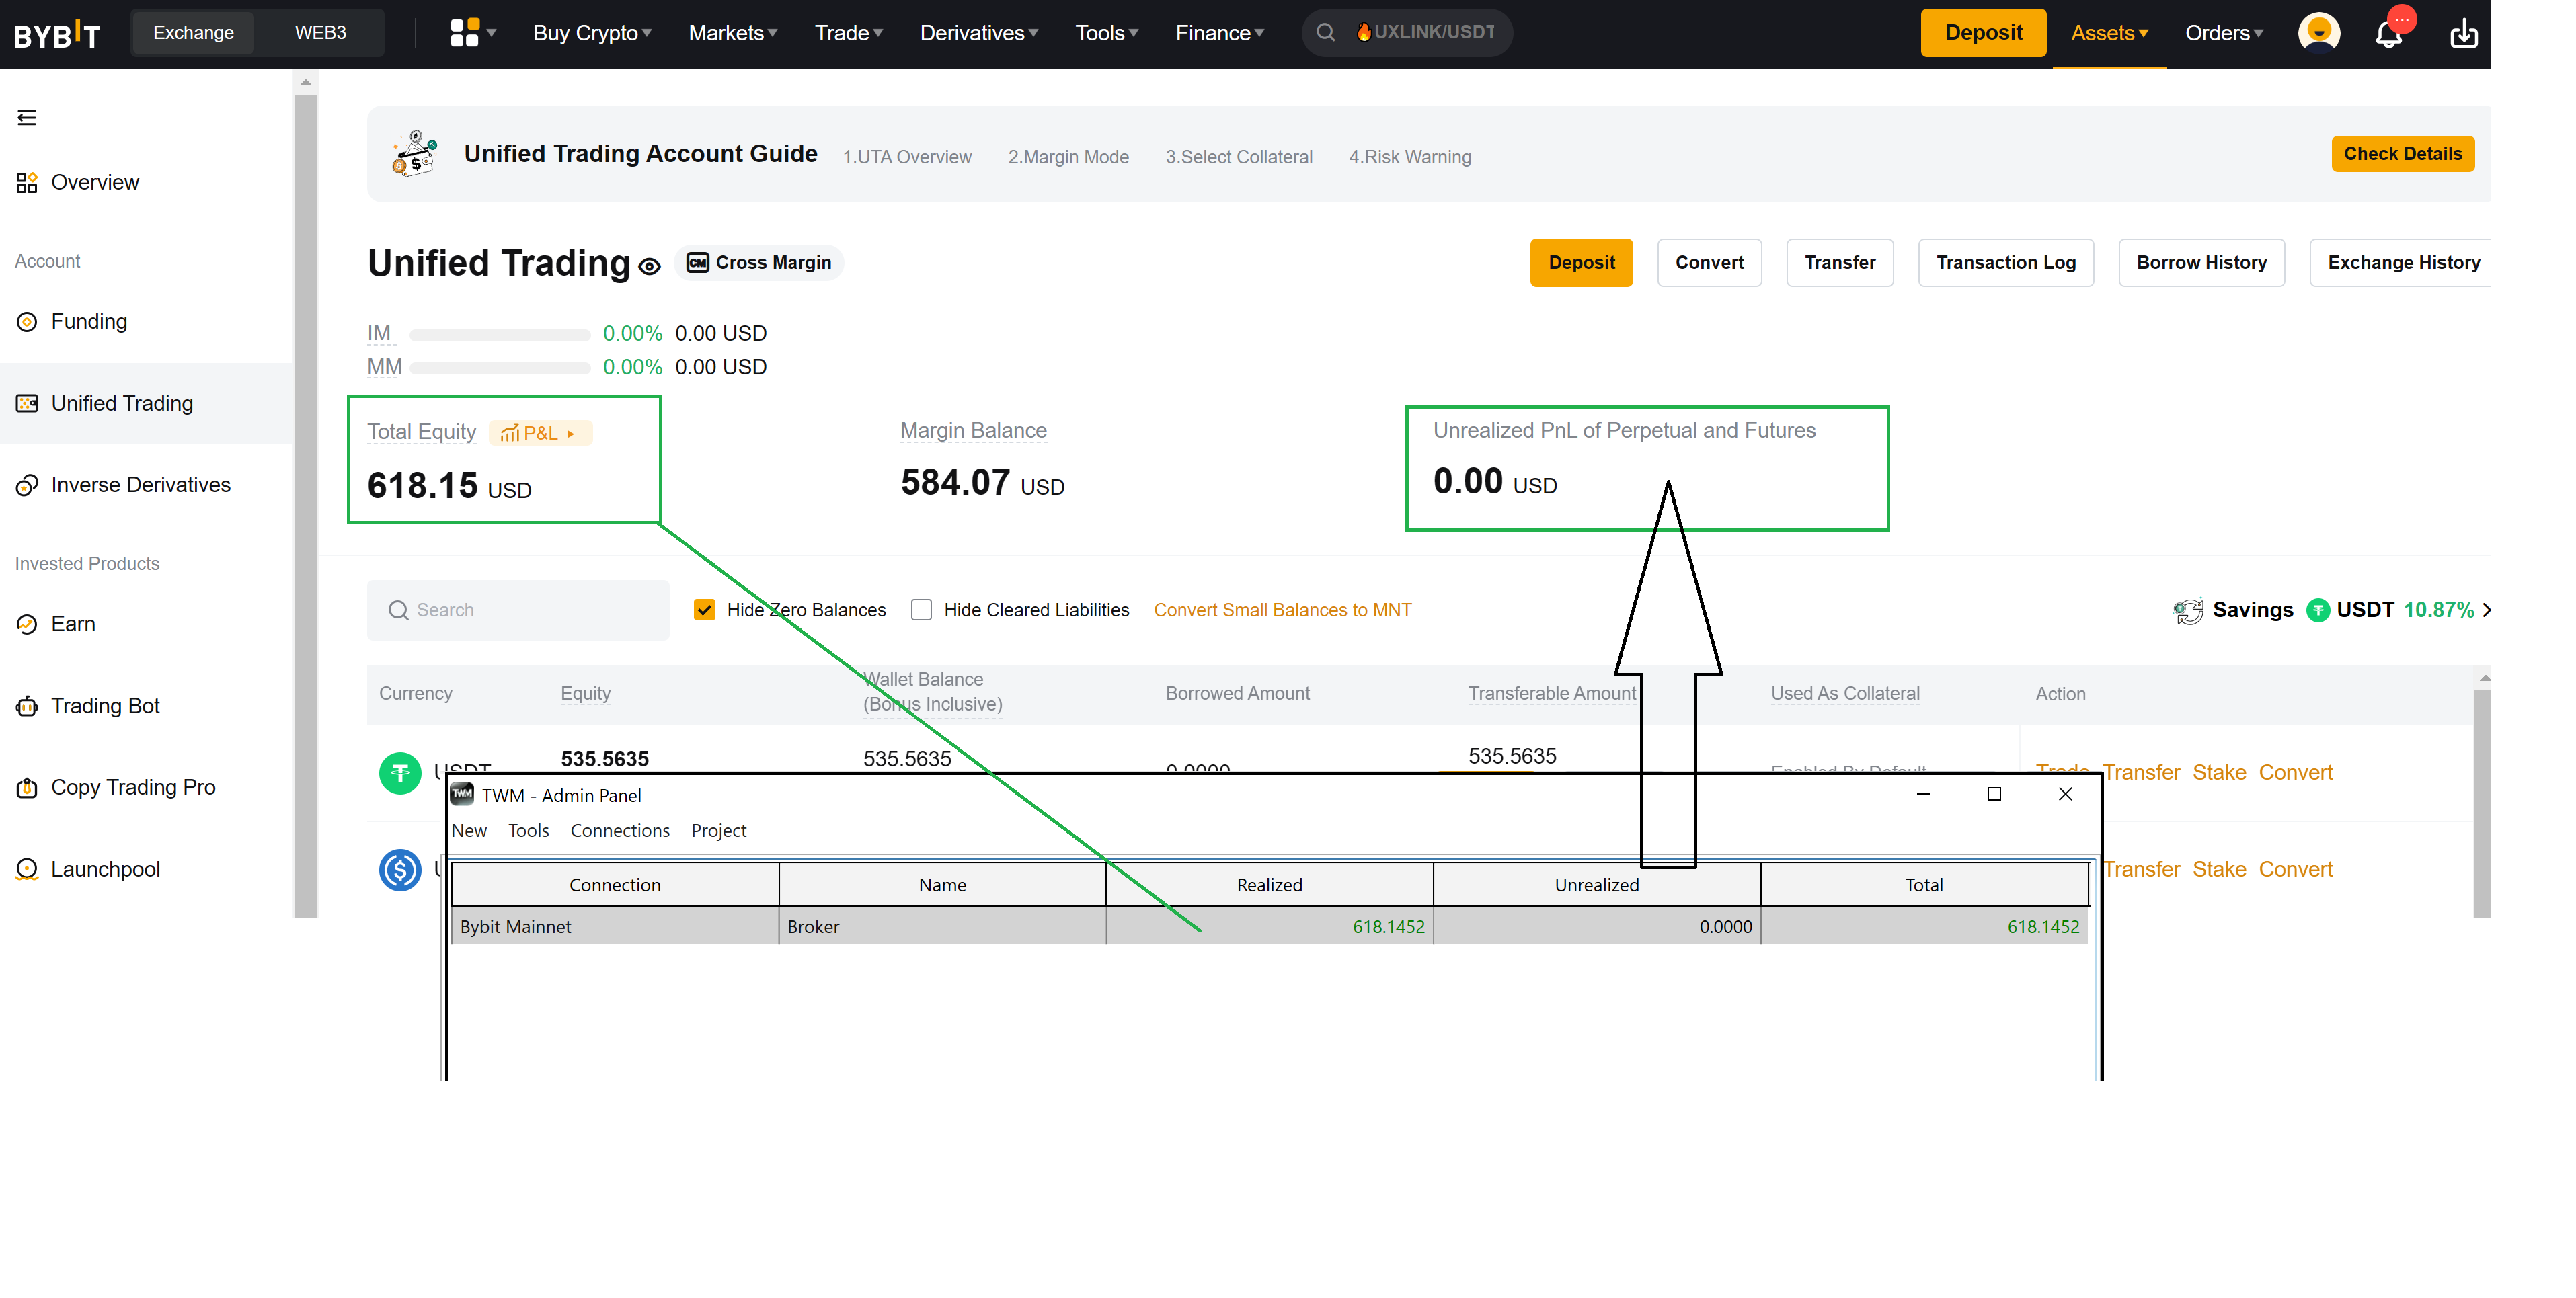Open the P&L chart badge

(x=540, y=433)
